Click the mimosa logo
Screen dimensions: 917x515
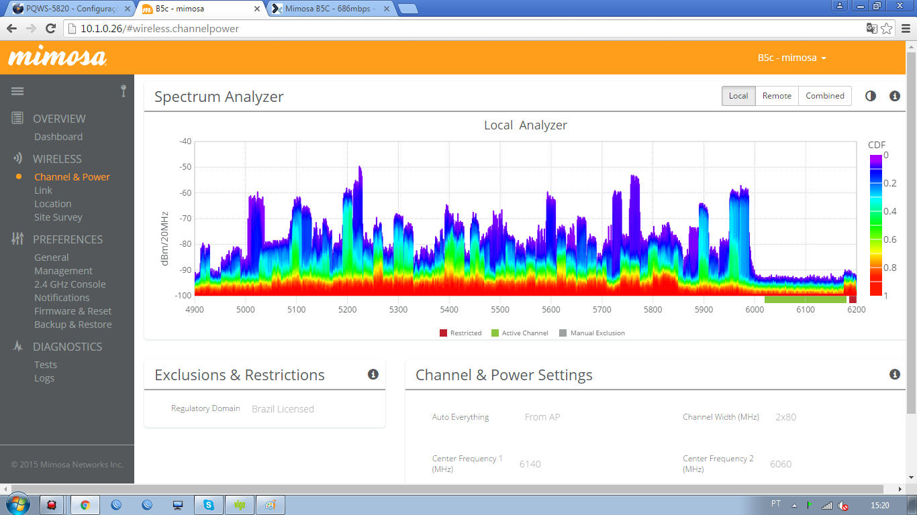point(57,57)
